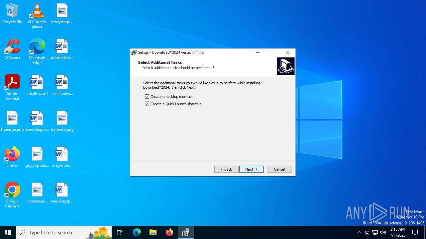
Task: Select the jobmarkets Word document
Action: pyautogui.click(x=62, y=50)
